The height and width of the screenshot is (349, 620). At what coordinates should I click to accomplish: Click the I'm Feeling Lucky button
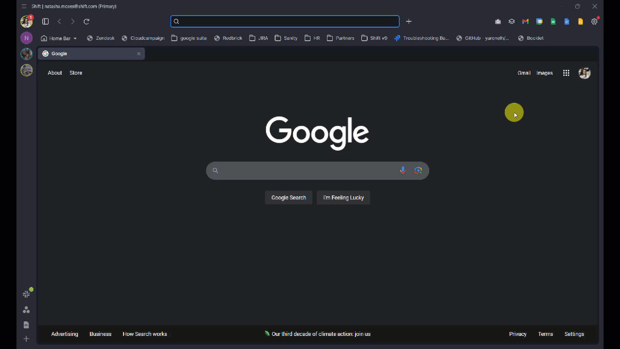coord(343,198)
